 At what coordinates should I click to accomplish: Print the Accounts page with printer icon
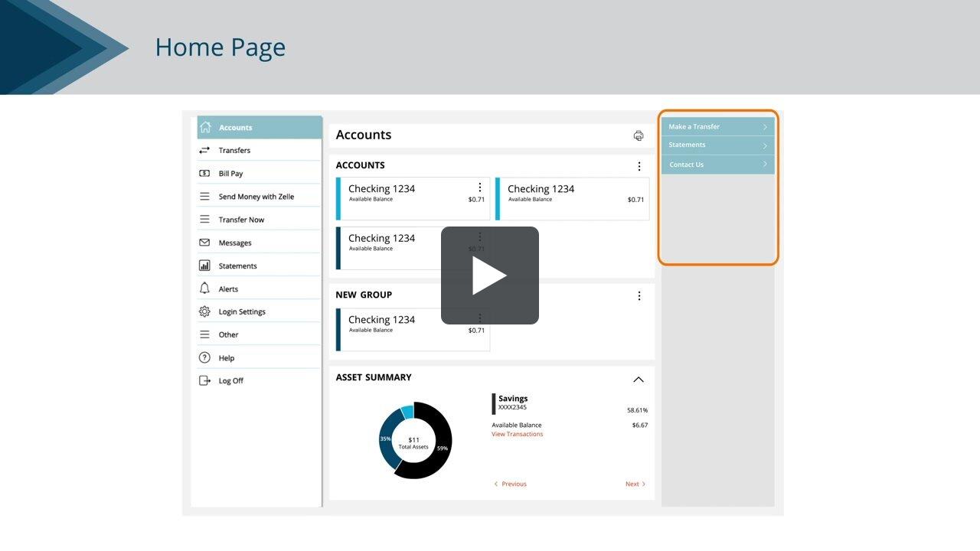pos(639,135)
